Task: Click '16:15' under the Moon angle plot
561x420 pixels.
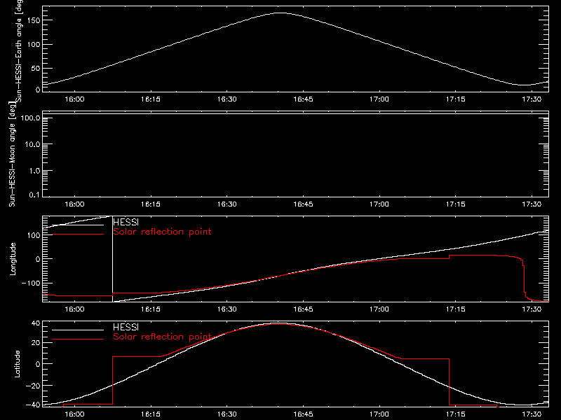Action: click(151, 204)
